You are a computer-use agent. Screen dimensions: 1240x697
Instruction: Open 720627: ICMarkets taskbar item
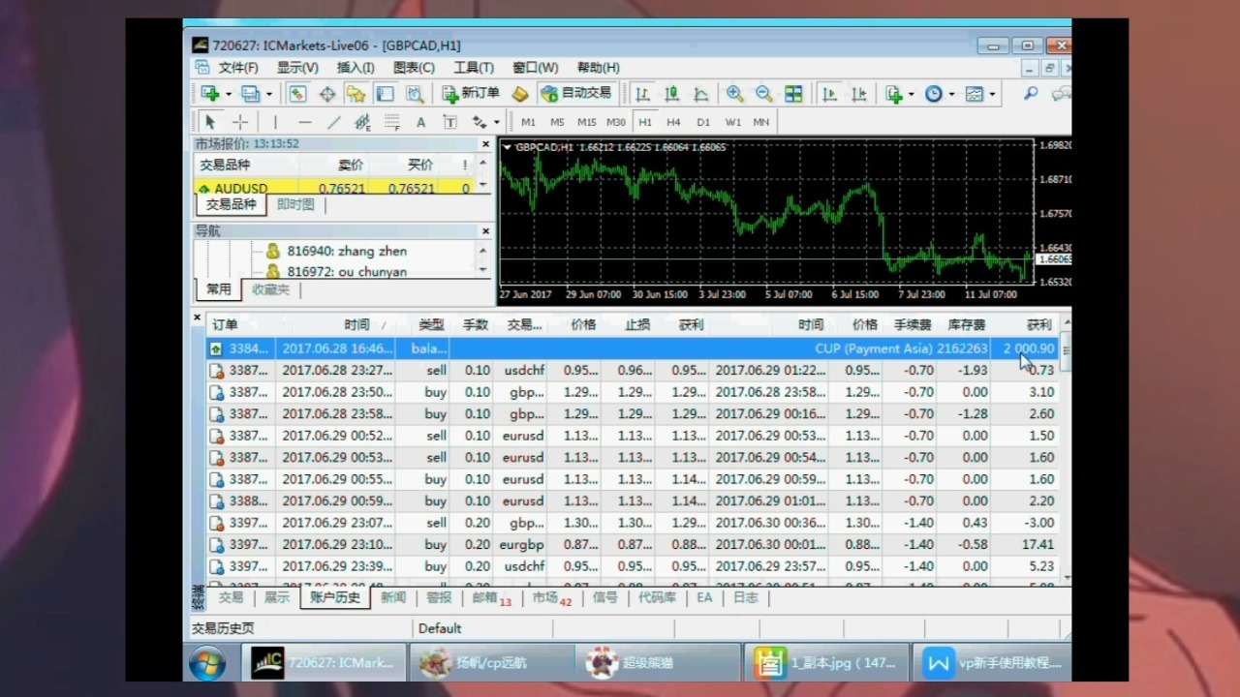coord(325,663)
